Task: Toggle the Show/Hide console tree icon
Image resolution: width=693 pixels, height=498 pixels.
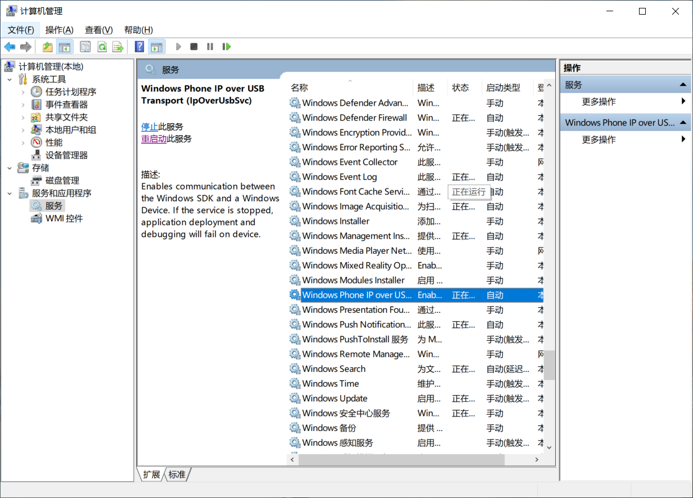Action: point(65,47)
